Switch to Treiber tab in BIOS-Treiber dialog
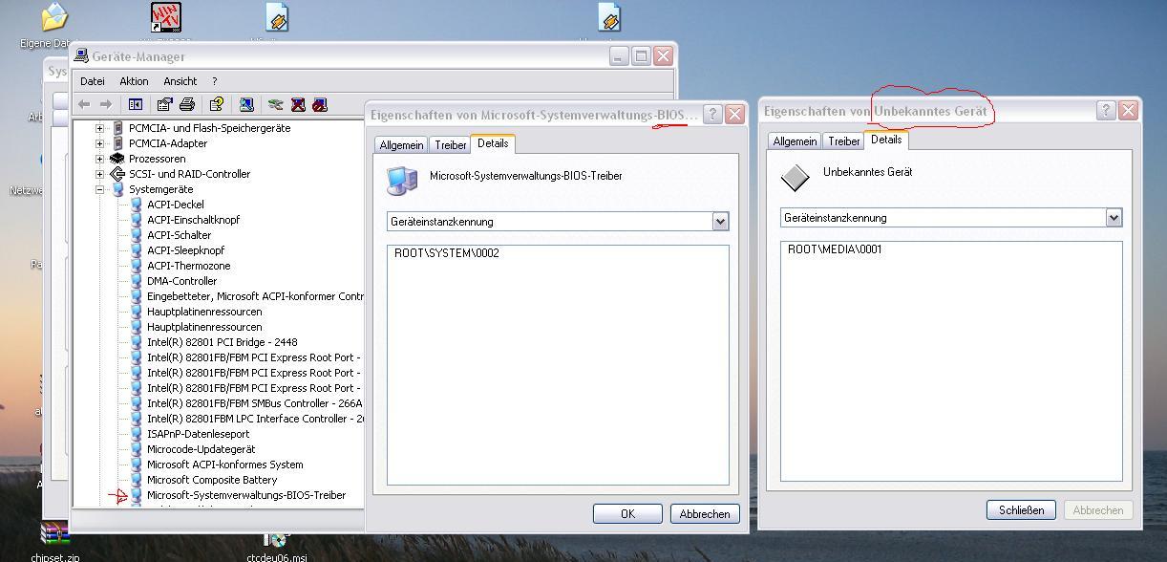 [x=450, y=145]
